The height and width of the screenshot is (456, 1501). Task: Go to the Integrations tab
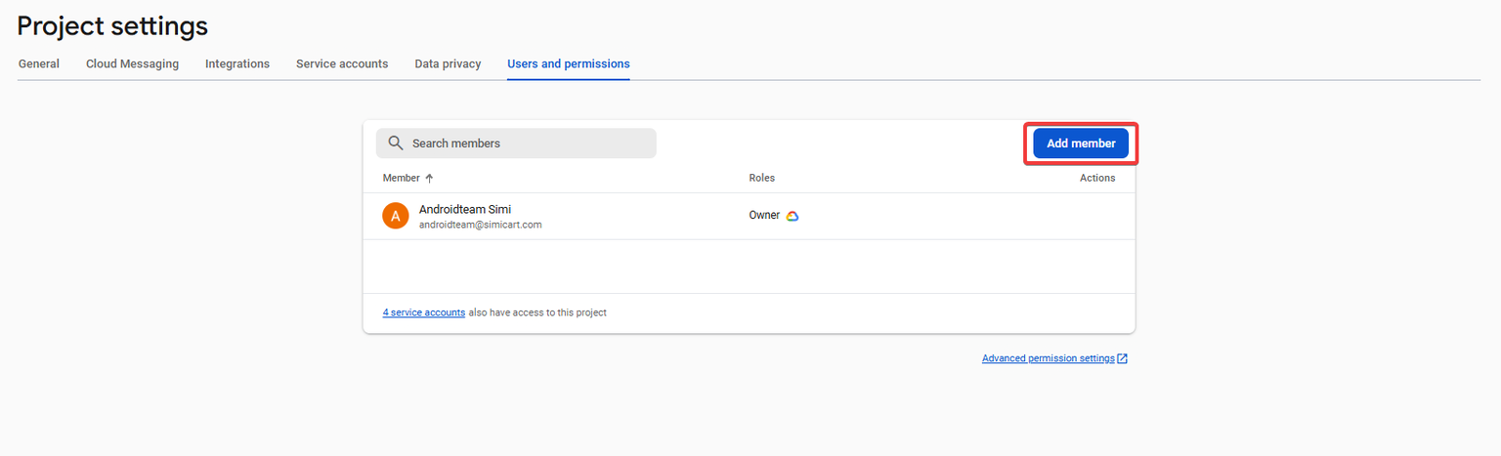(237, 63)
